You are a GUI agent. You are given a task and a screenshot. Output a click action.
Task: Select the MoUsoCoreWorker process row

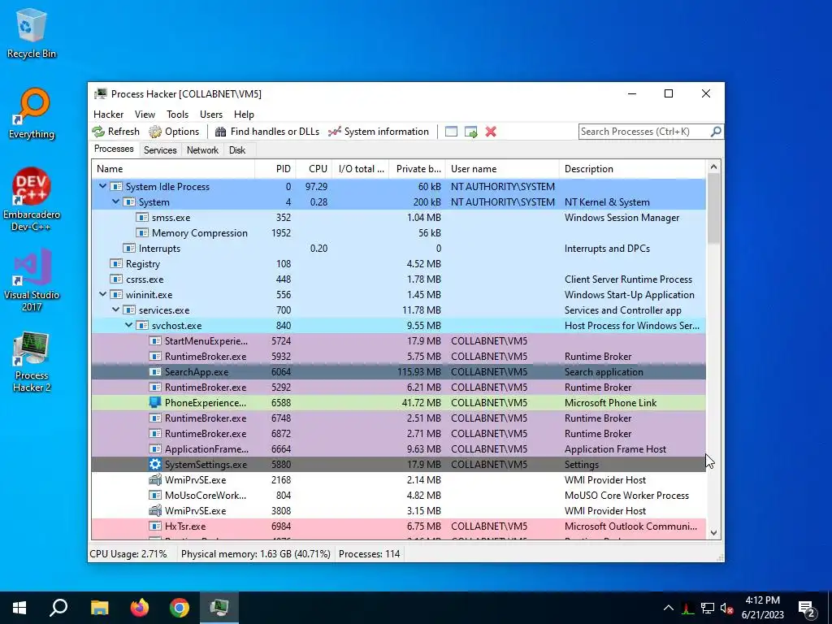point(398,495)
